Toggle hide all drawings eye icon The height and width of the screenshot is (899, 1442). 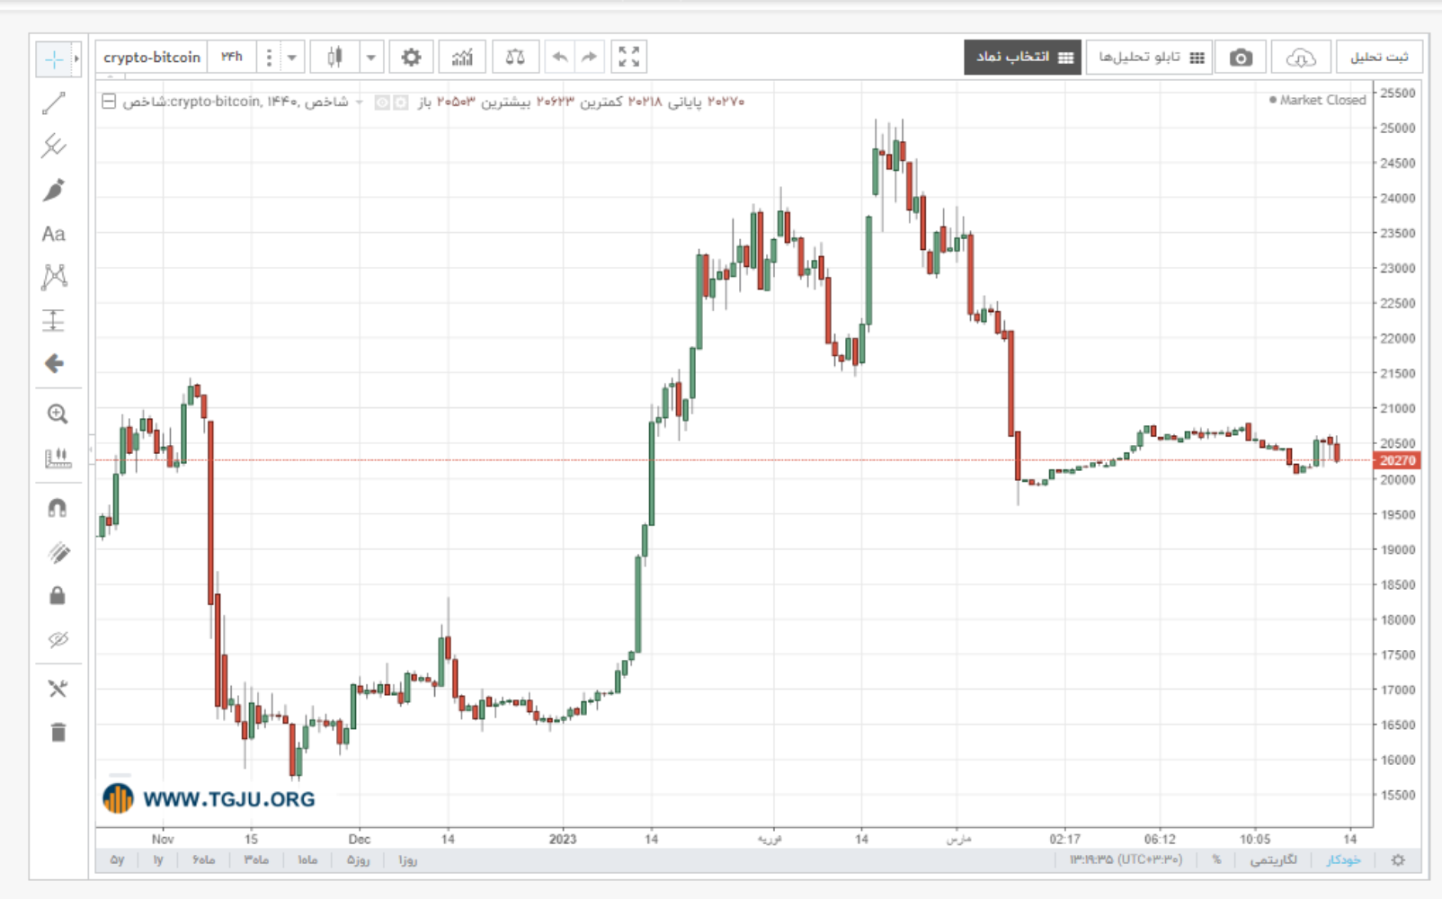pyautogui.click(x=58, y=639)
